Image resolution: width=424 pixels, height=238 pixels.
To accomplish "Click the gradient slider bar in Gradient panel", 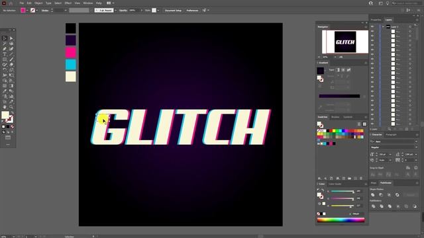I will click(x=339, y=96).
